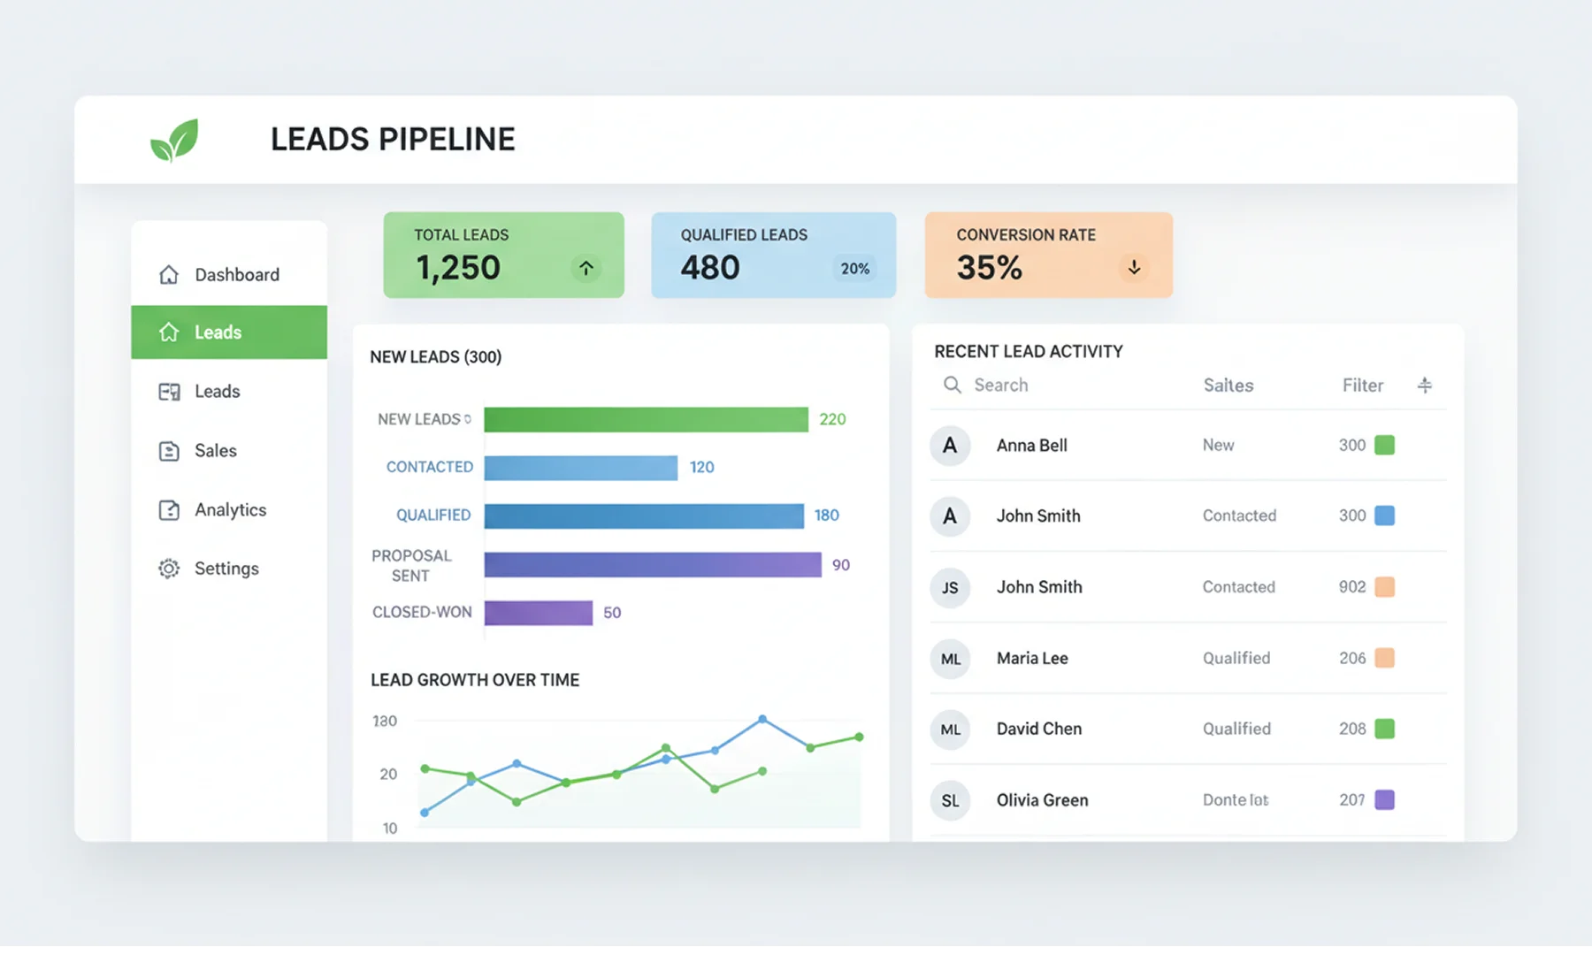Screen dimensions: 1592x955
Task: Click the filter adjust icon beside Filter
Action: (x=1425, y=385)
